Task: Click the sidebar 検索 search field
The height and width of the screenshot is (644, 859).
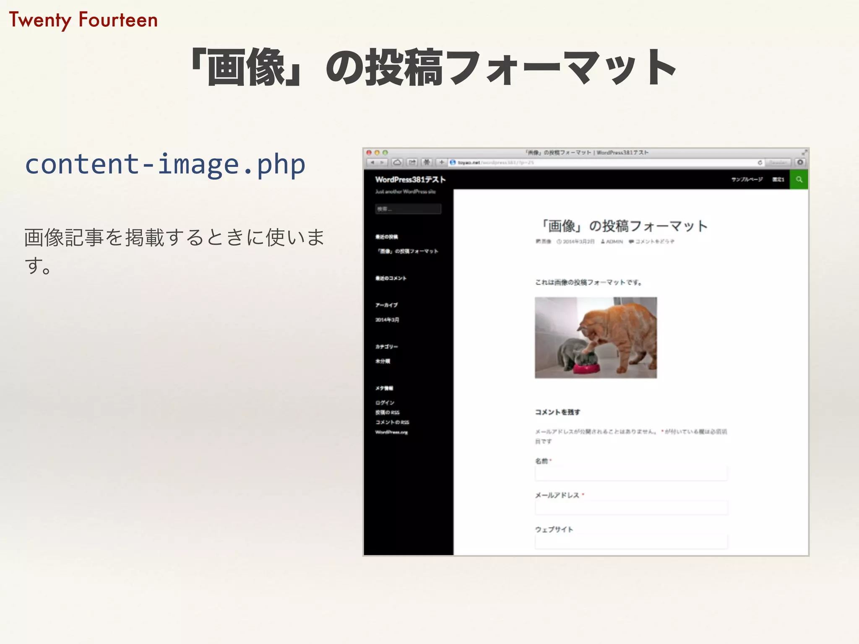Action: point(408,209)
